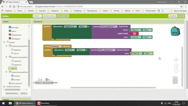Select Текст1 component in tree
Viewport: 188px width, 106px height.
point(13,68)
